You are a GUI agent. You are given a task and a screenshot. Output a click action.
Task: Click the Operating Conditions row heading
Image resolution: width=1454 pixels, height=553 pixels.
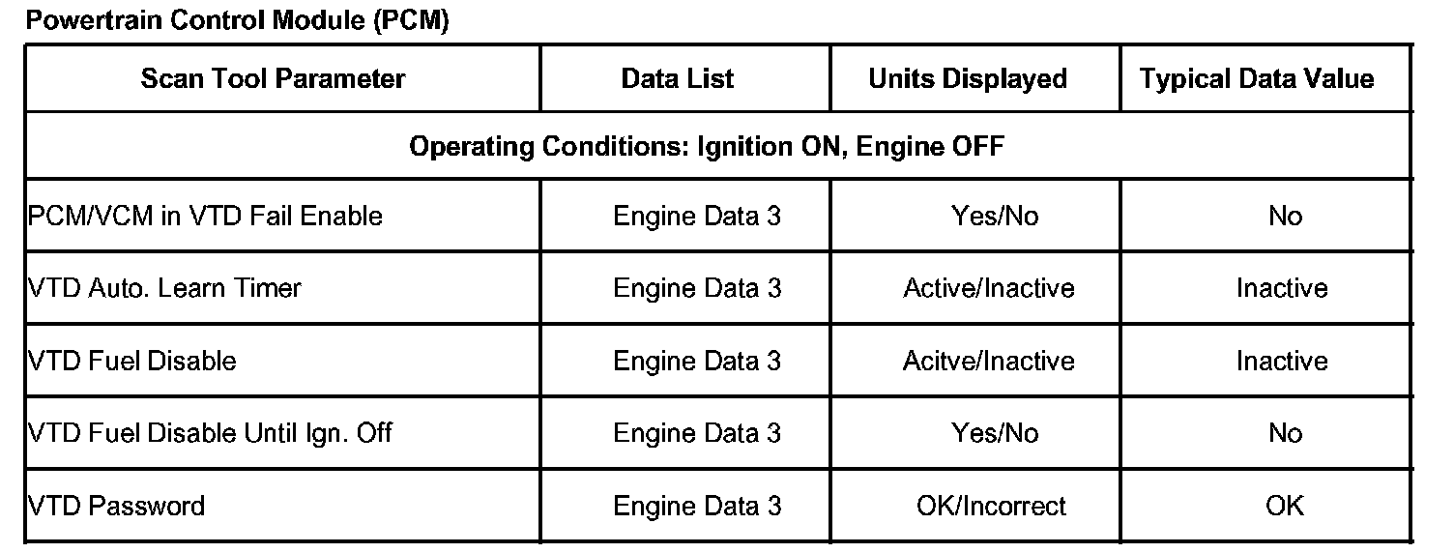pos(707,147)
